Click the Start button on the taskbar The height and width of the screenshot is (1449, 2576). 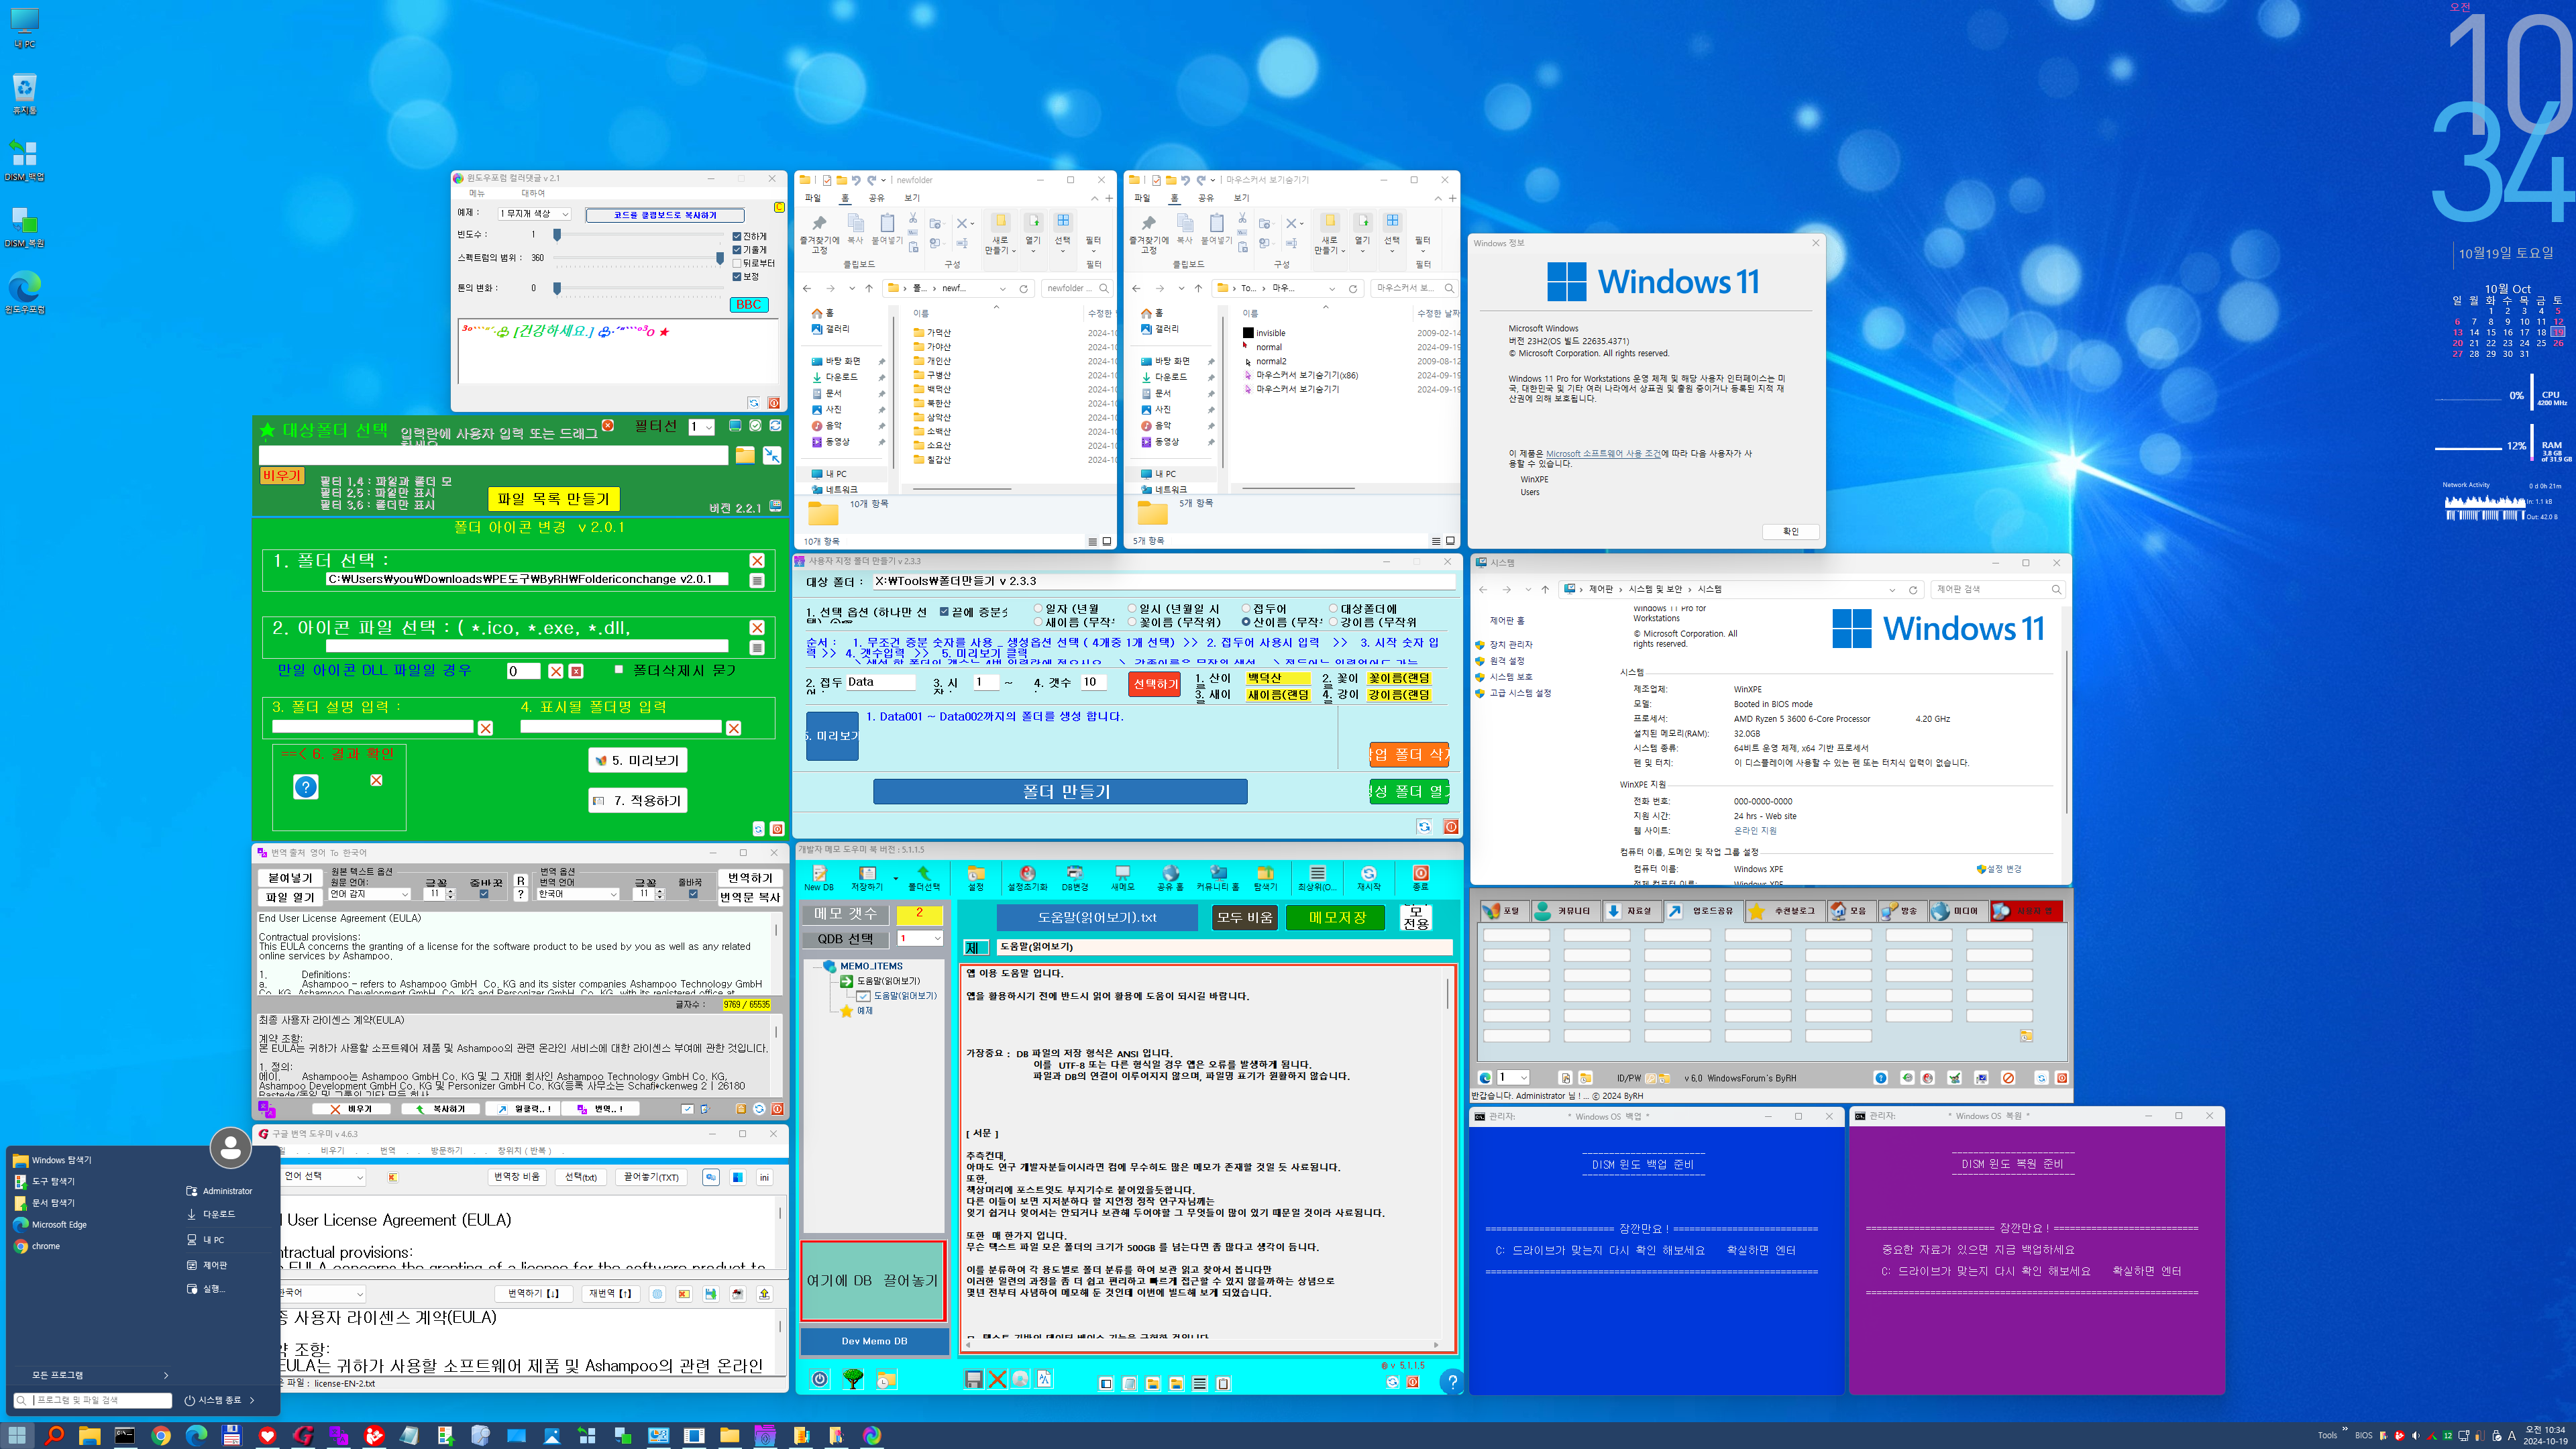click(17, 1435)
